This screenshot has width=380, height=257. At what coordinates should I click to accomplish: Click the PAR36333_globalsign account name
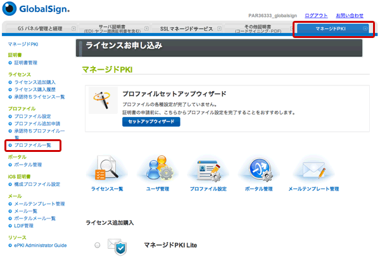(272, 16)
